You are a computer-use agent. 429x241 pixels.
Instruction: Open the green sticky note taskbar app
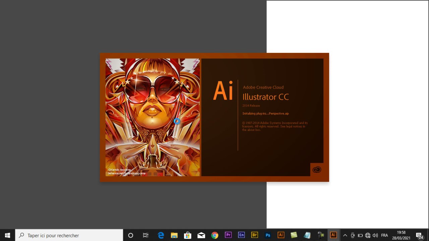click(x=294, y=235)
